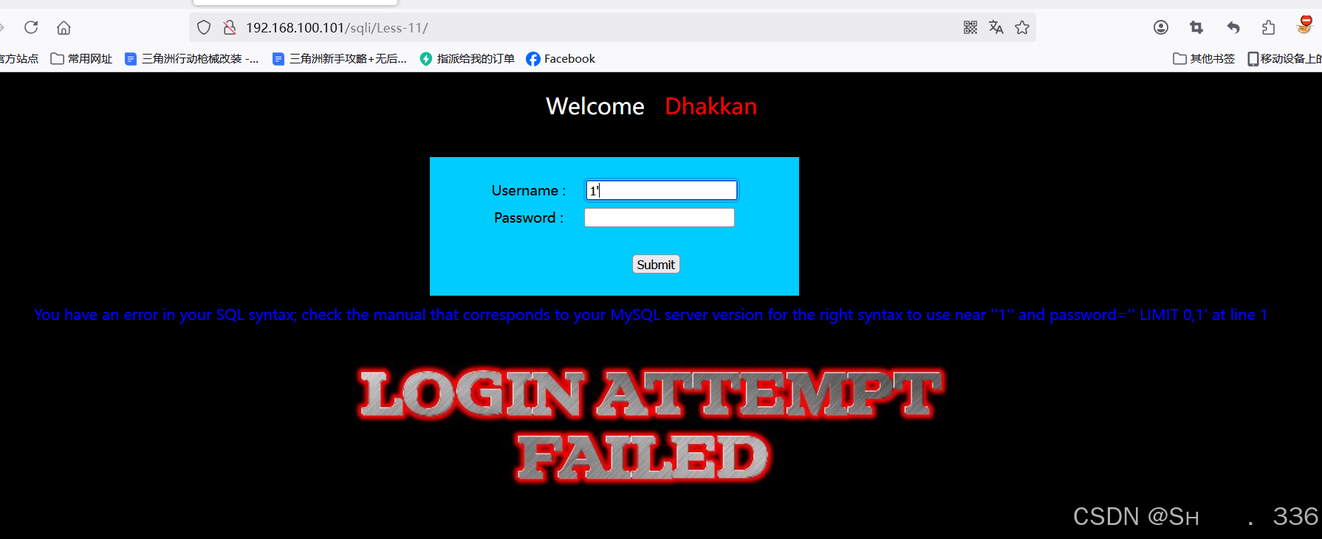The height and width of the screenshot is (539, 1322).
Task: Open the shield tracking protection icon
Action: [x=204, y=27]
